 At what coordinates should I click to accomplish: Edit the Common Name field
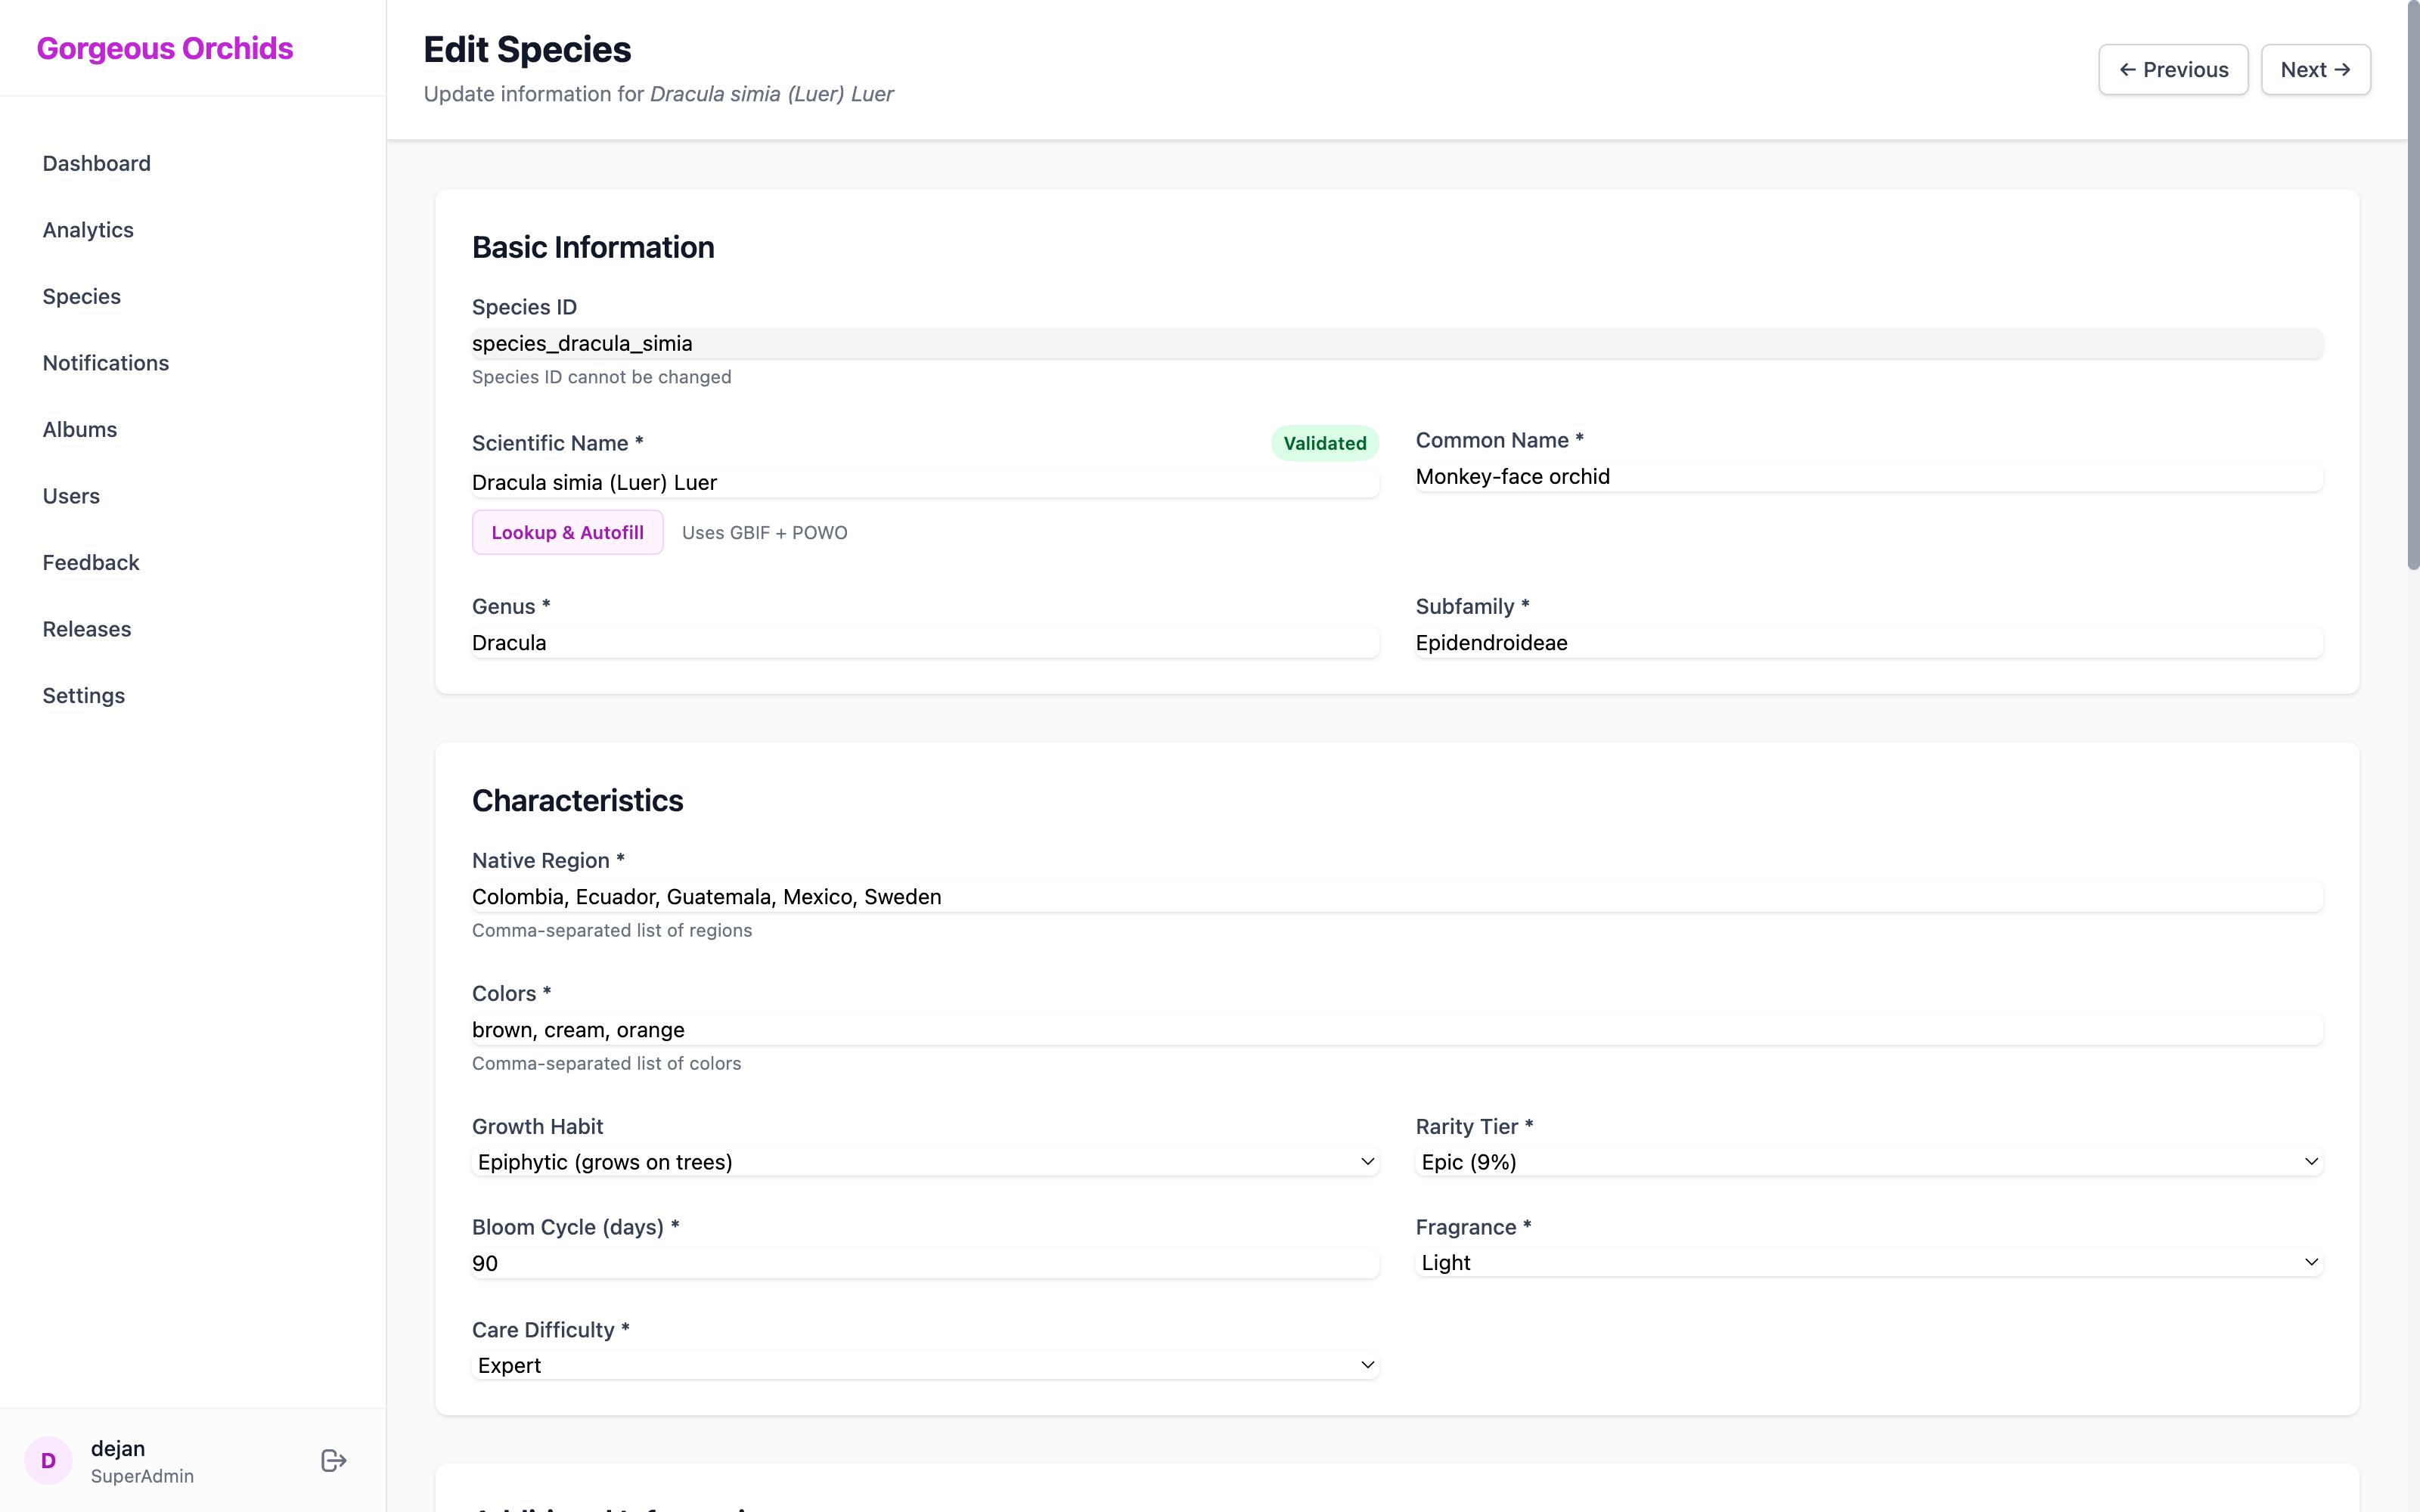point(1869,476)
